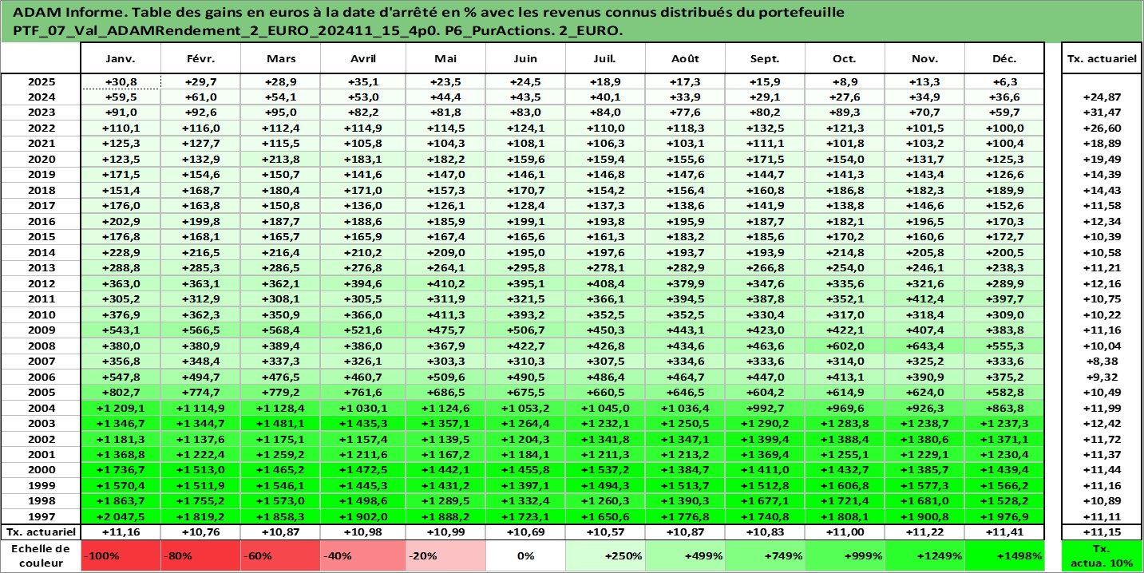The width and height of the screenshot is (1144, 573).
Task: Select the 'Tx. actuariel' bottom row label
Action: tap(41, 532)
